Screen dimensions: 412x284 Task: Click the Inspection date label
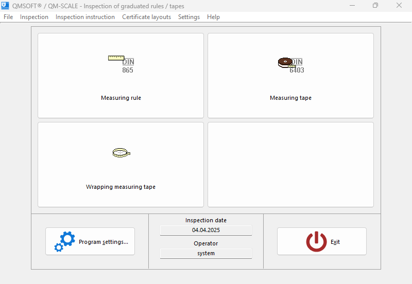(x=206, y=220)
